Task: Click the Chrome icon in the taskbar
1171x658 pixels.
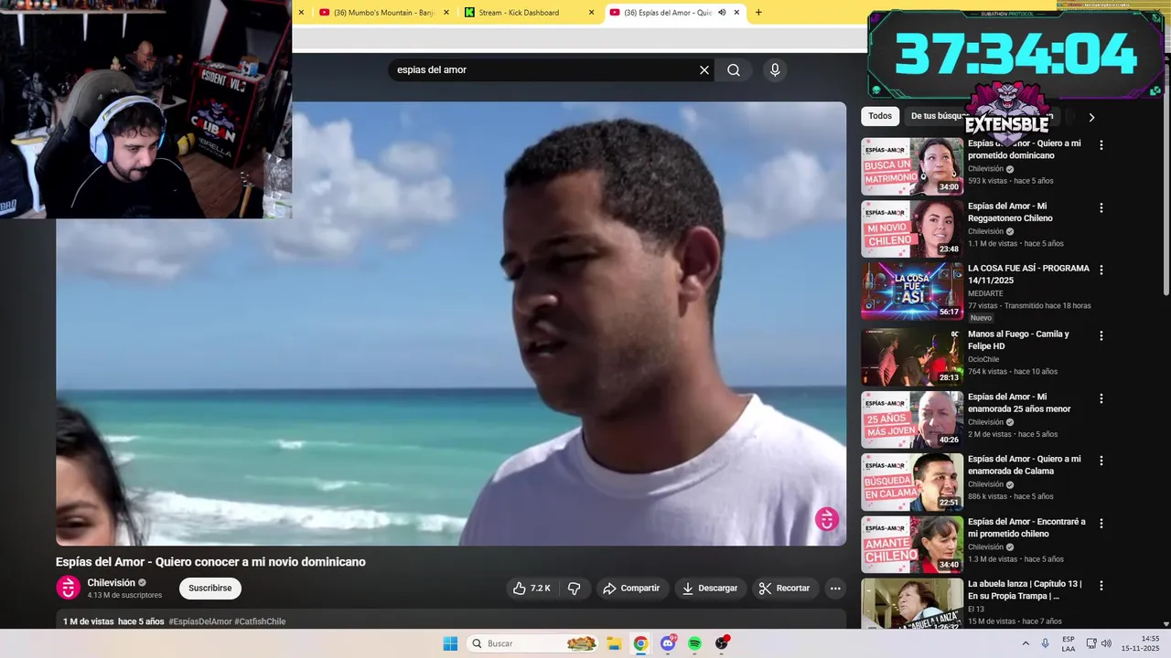Action: point(640,643)
